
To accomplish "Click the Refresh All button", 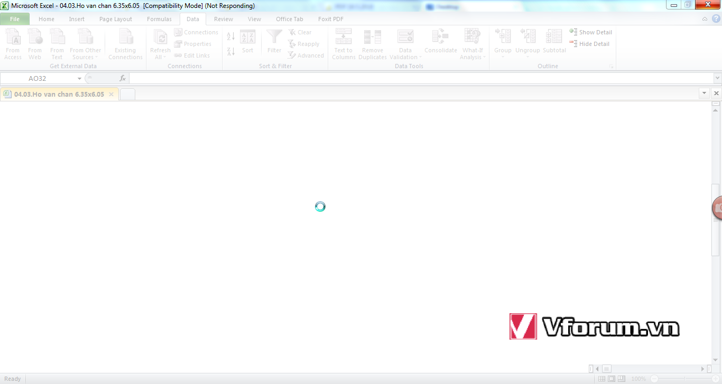I will (x=160, y=44).
